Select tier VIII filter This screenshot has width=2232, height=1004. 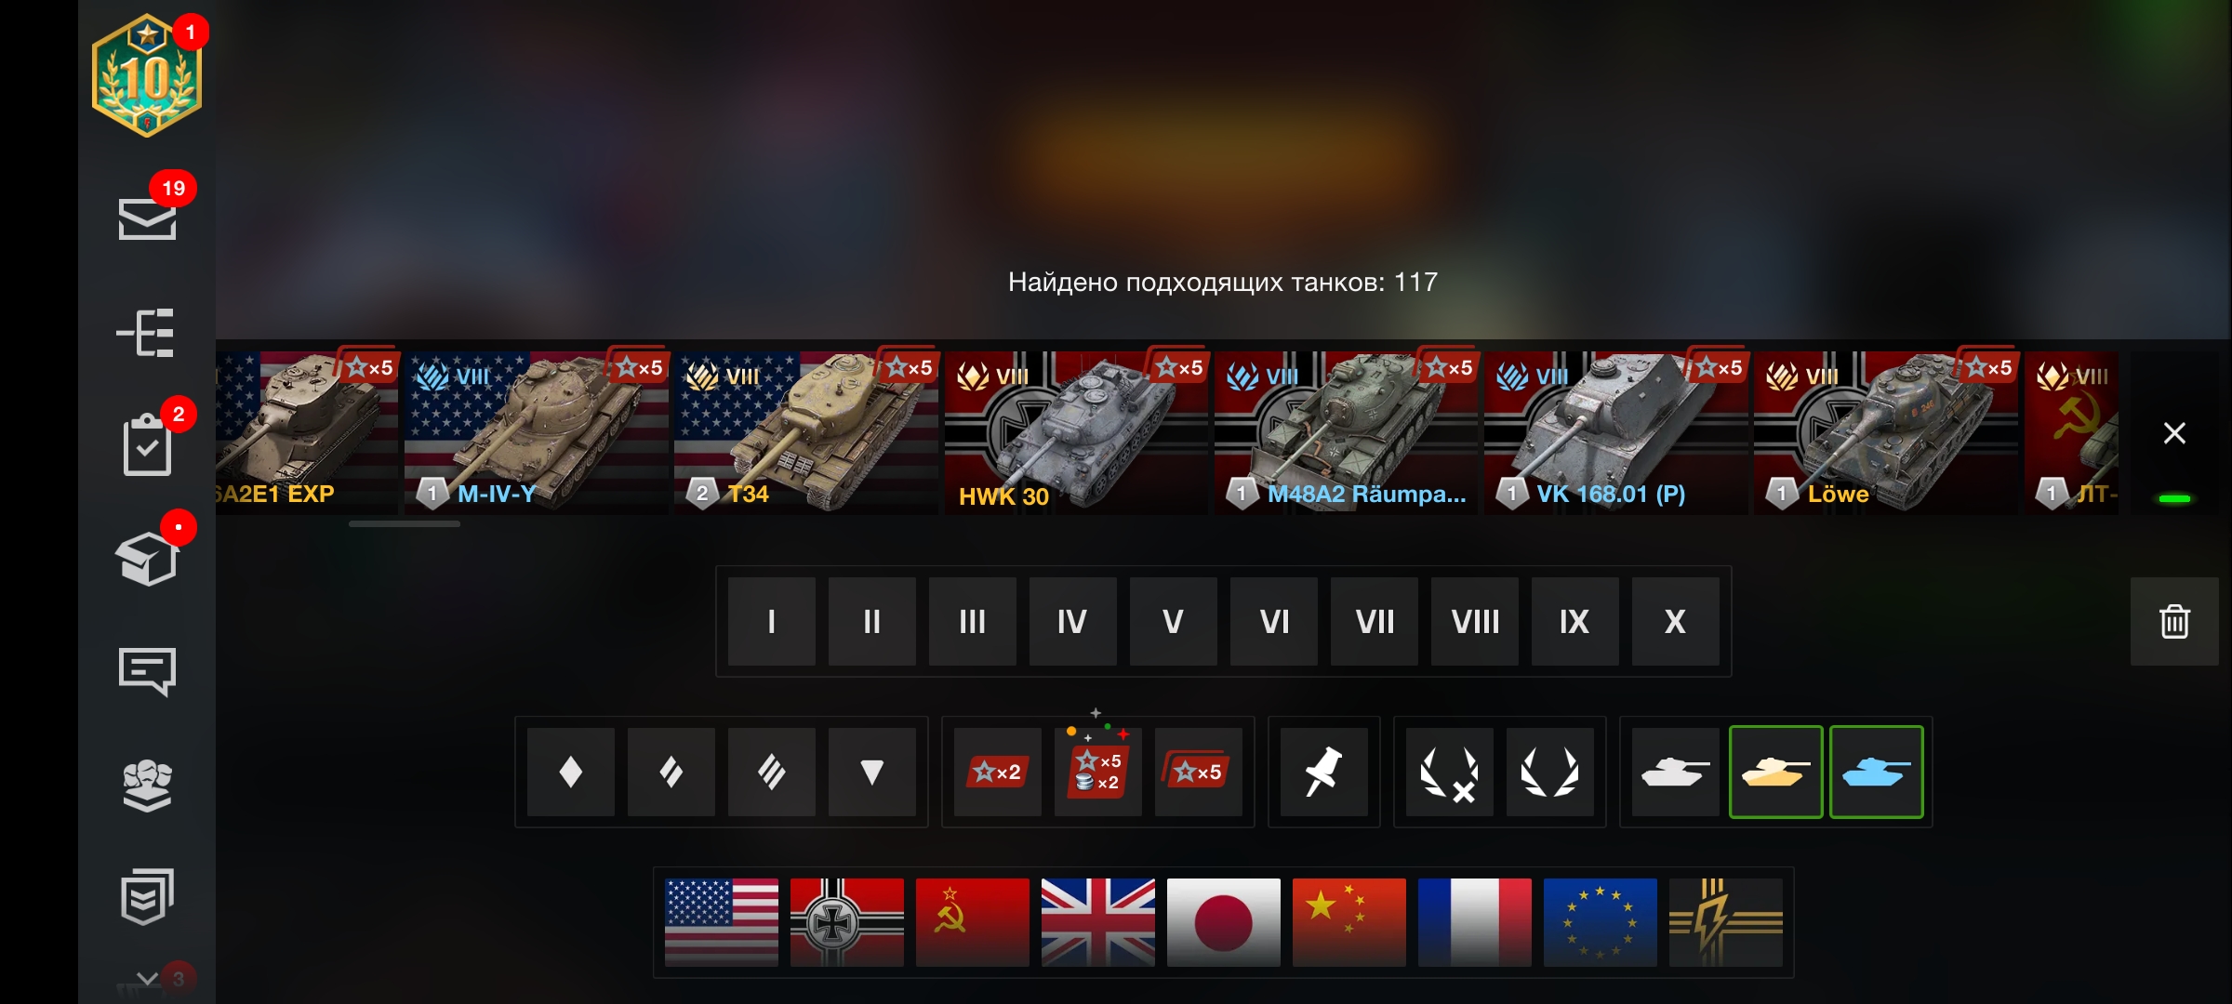click(x=1475, y=621)
